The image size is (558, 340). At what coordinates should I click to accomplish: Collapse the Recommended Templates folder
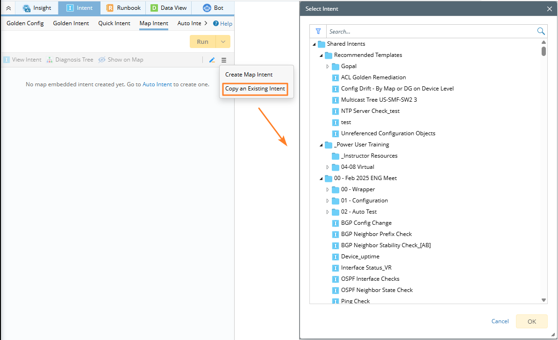(321, 55)
